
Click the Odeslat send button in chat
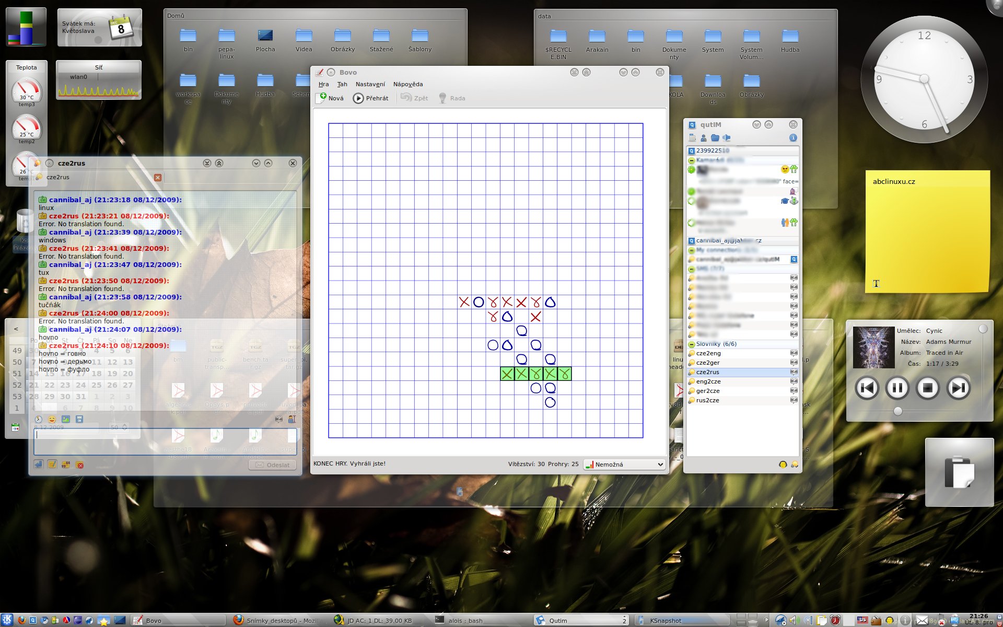[273, 465]
